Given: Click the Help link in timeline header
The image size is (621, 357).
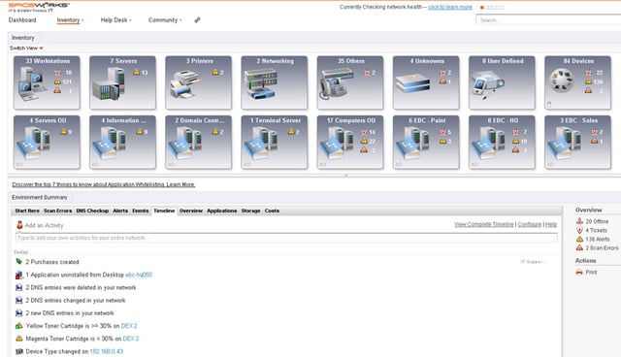Looking at the screenshot, I should coord(551,224).
